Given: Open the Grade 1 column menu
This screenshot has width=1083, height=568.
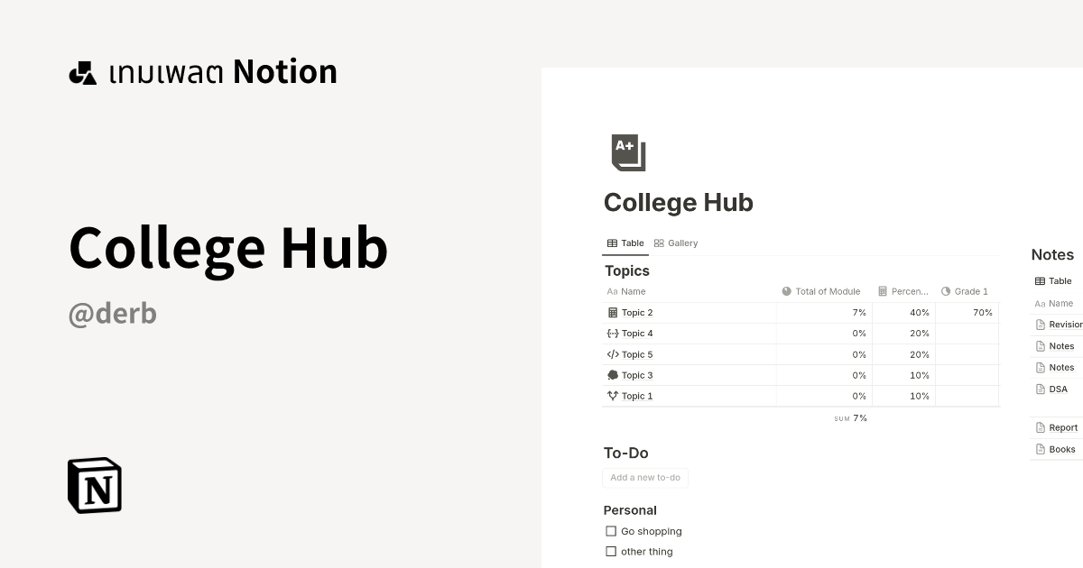Looking at the screenshot, I should [965, 291].
